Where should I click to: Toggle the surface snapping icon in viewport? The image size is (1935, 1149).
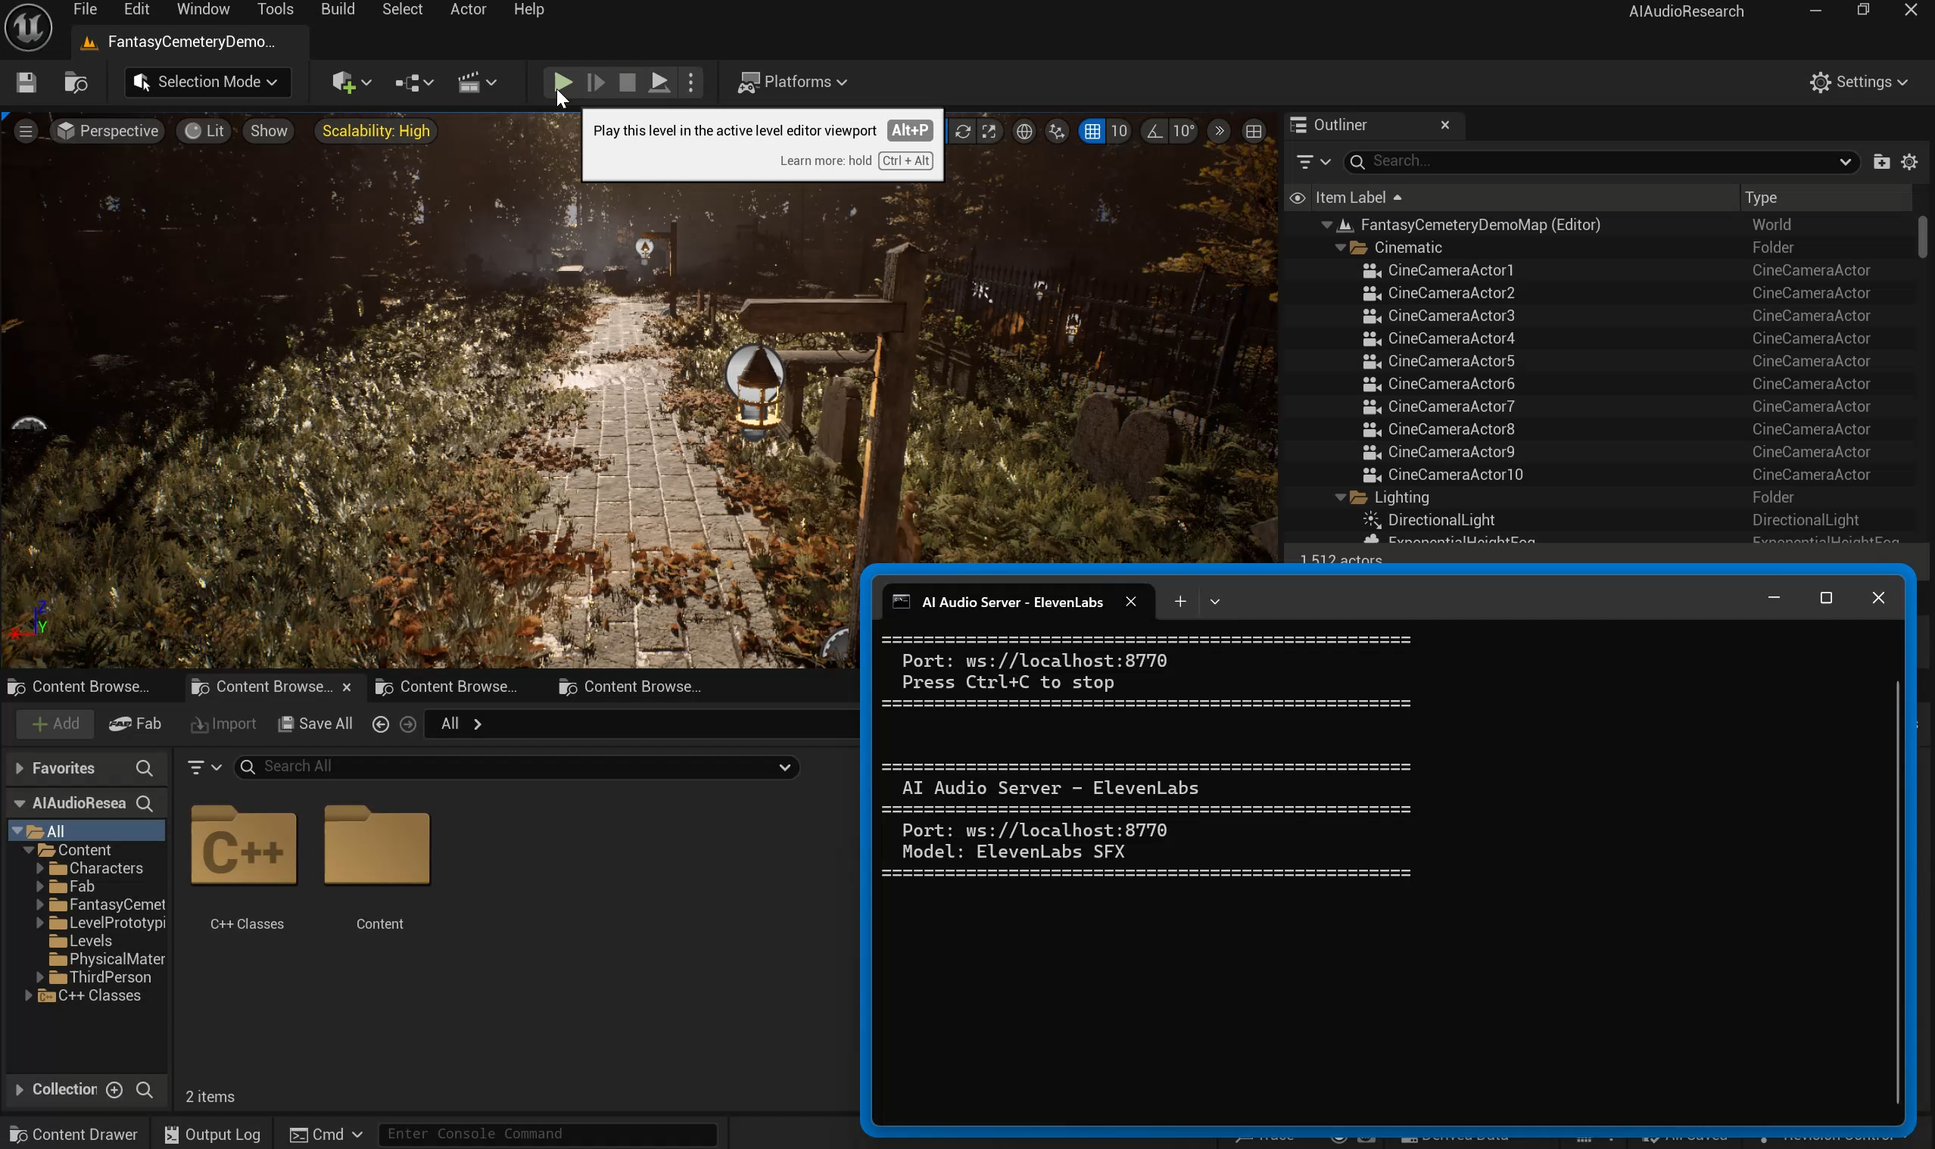point(1057,132)
